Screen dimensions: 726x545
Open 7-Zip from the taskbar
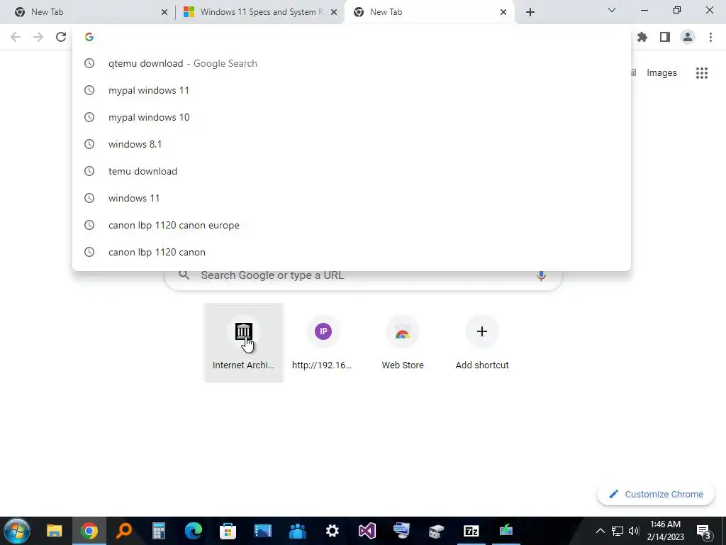(471, 531)
